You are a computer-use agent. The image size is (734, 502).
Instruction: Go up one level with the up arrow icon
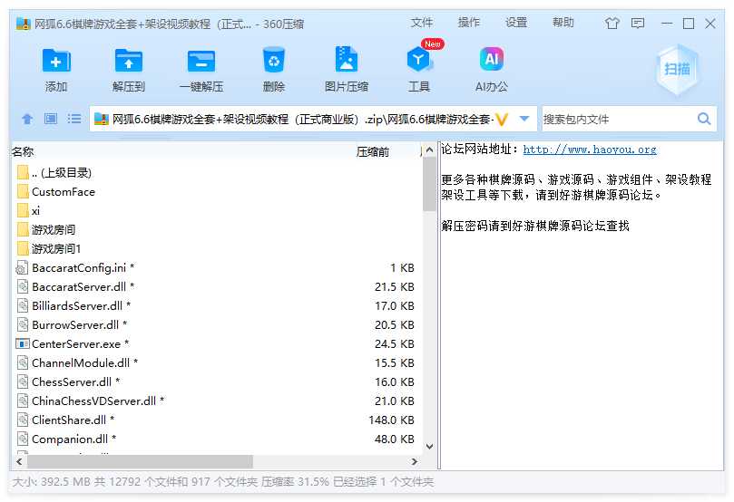pos(27,120)
